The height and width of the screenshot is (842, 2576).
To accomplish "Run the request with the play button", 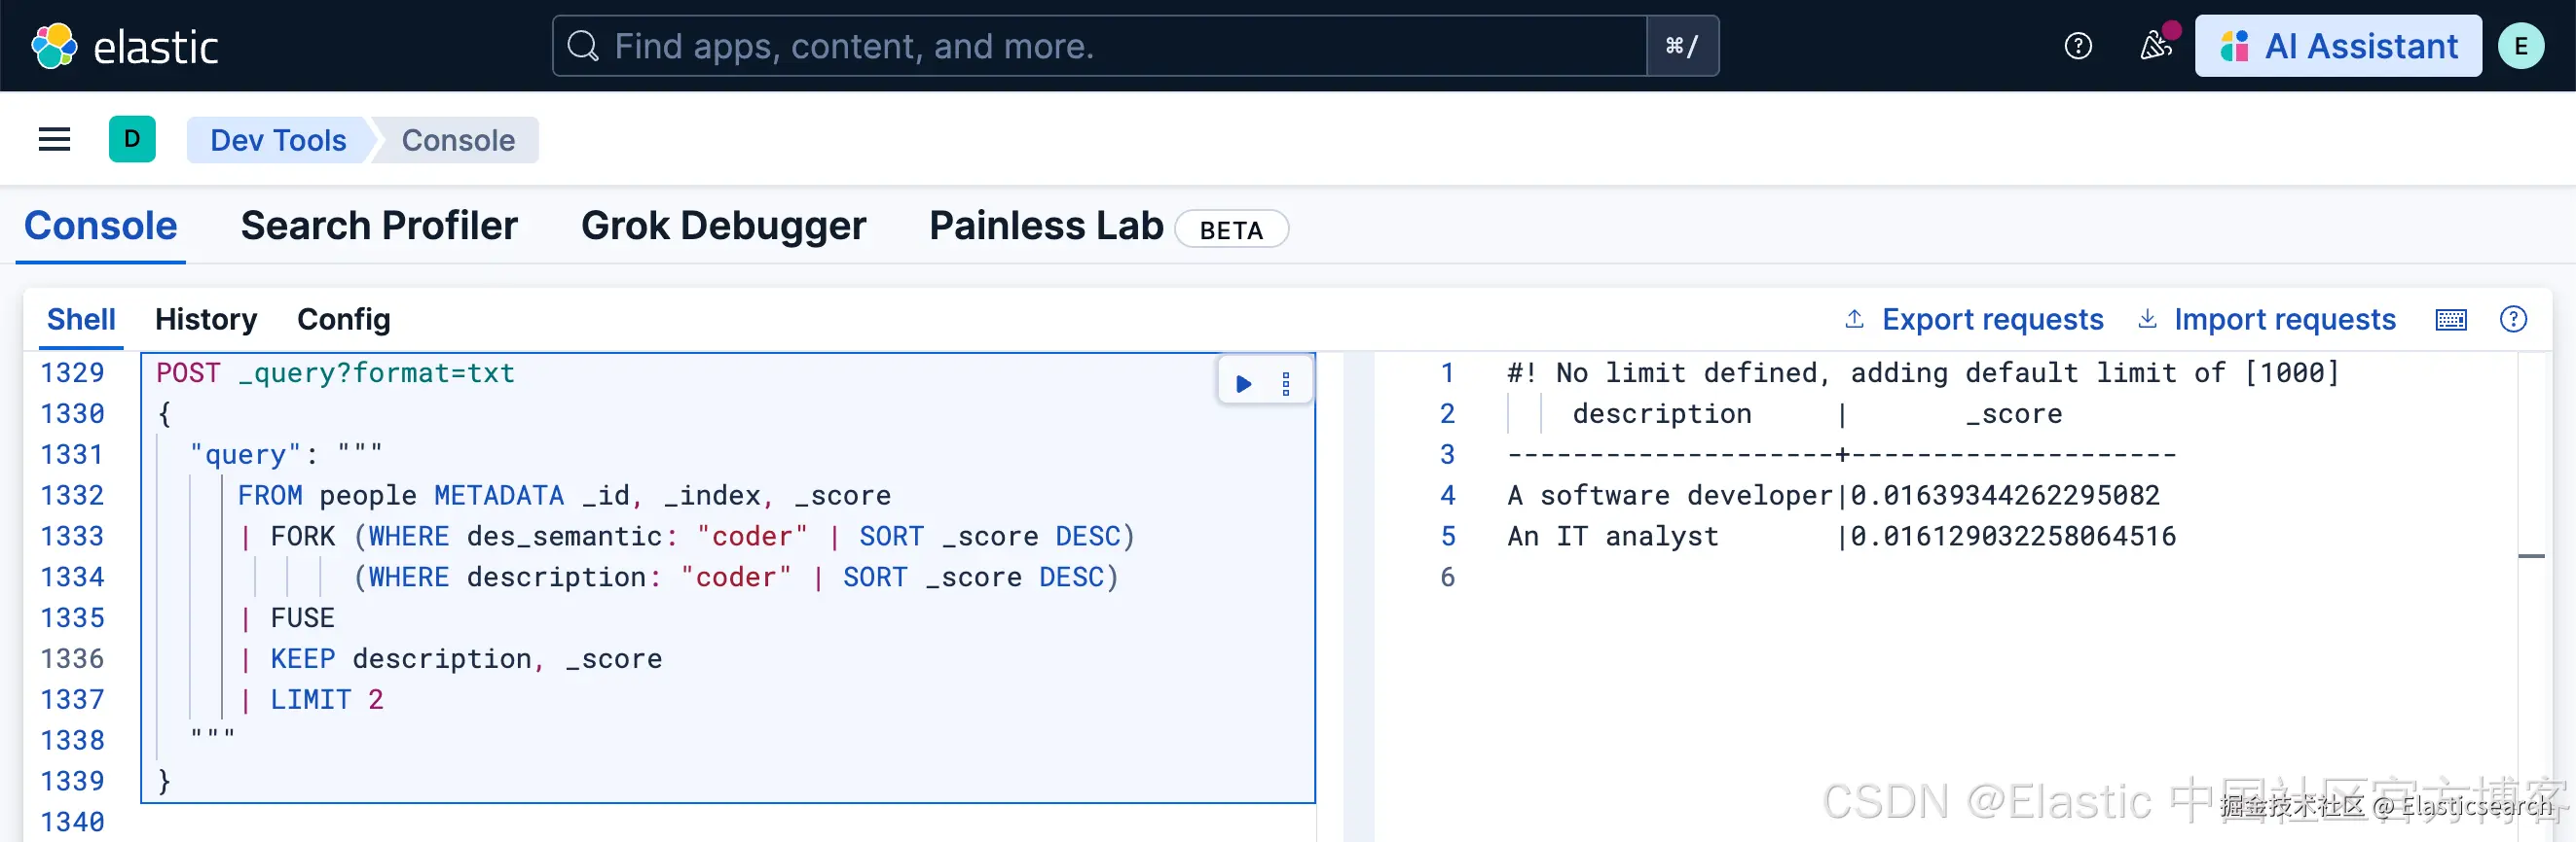I will click(x=1243, y=383).
